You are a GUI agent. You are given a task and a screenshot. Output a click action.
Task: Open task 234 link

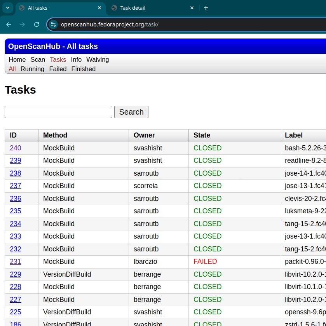click(x=16, y=224)
